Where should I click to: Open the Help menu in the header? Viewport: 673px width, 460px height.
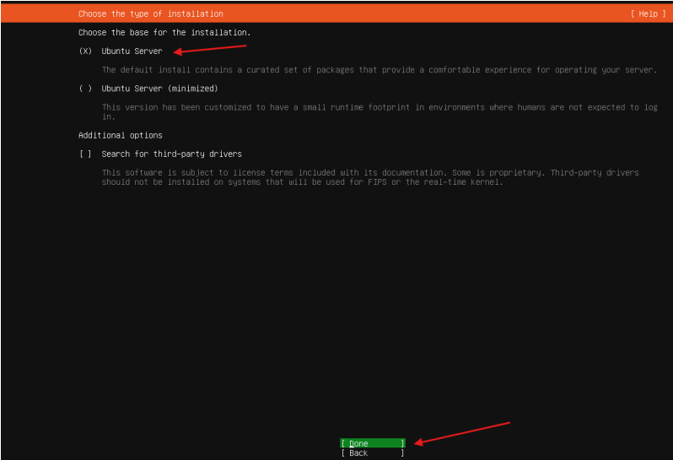[647, 14]
